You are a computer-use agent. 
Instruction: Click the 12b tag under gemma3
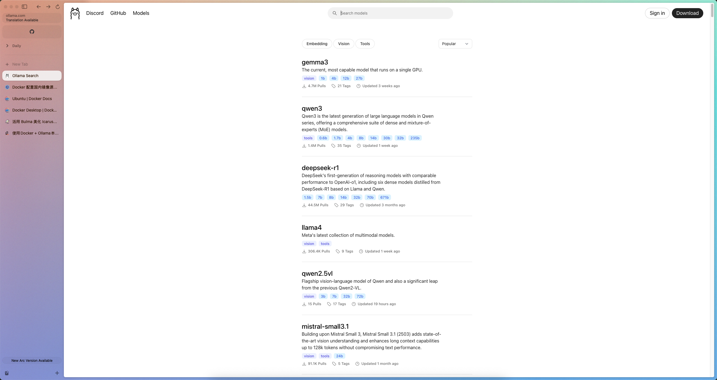coord(346,78)
